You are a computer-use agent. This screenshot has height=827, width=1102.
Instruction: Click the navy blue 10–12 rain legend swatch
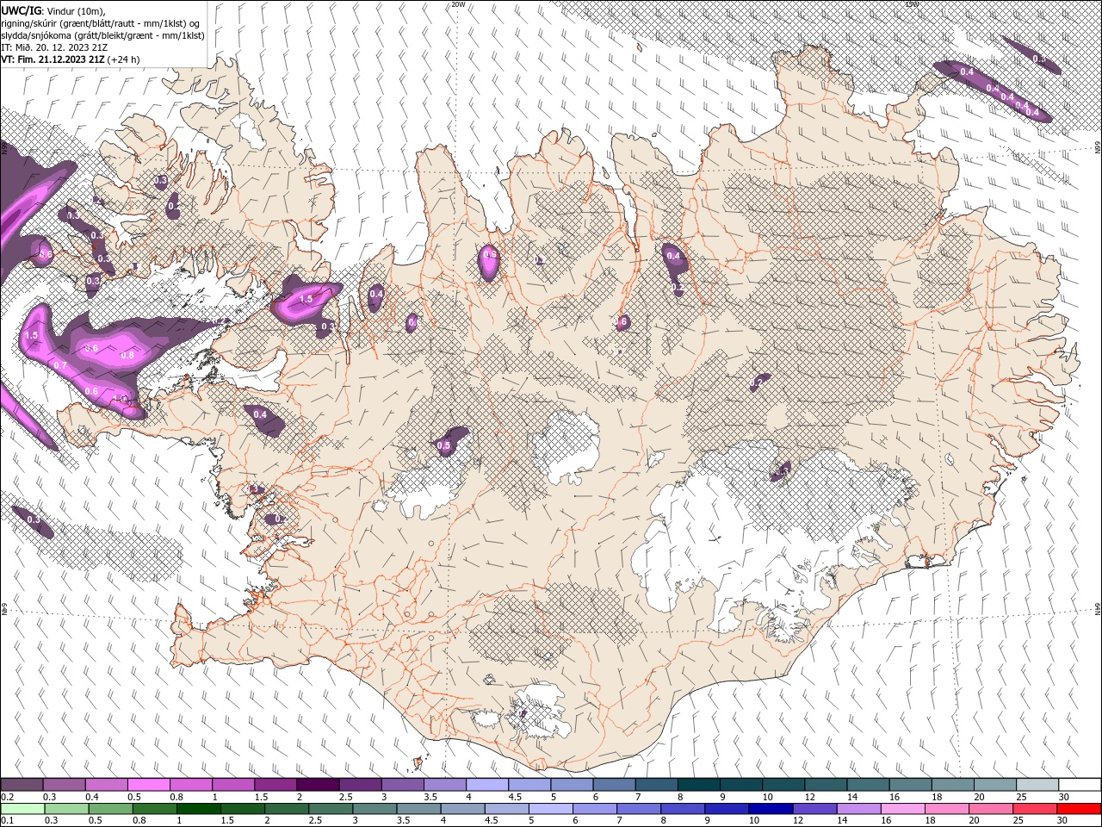click(769, 809)
